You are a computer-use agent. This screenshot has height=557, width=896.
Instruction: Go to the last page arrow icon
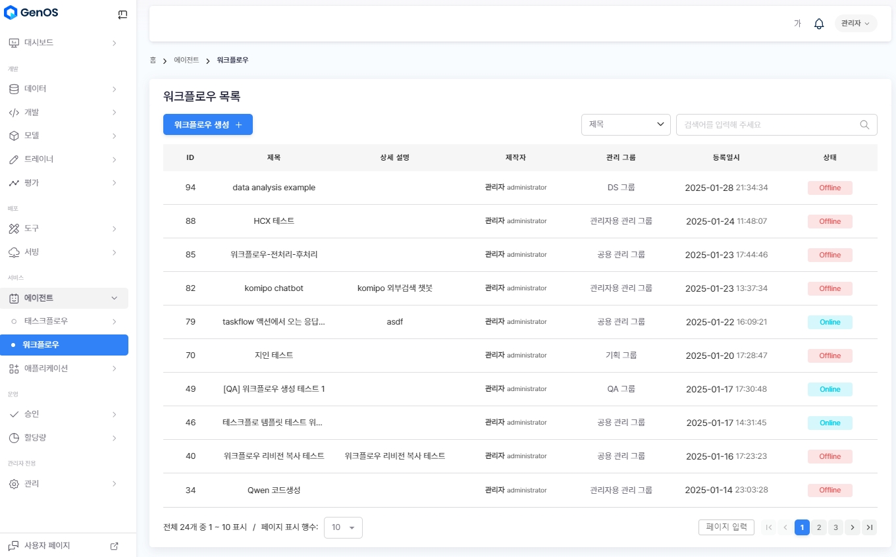[x=870, y=527]
